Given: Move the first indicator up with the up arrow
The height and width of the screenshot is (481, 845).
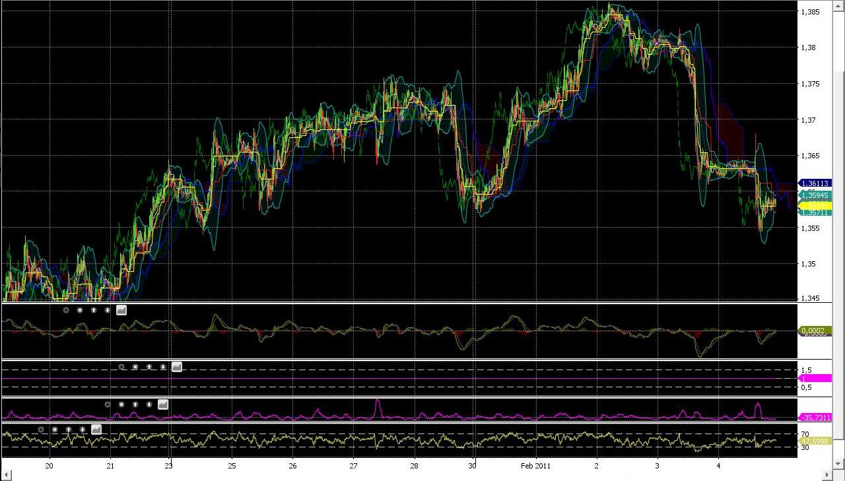Looking at the screenshot, I should (93, 310).
